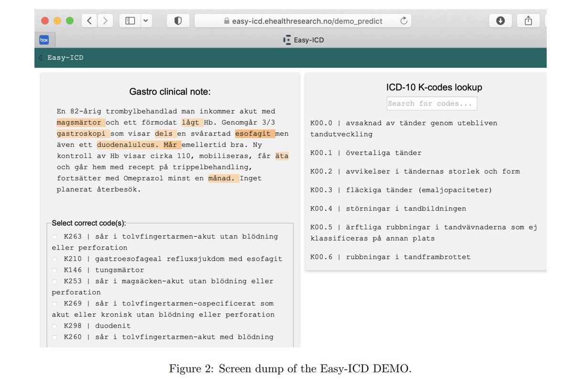Open the Box pinned tab

pyautogui.click(x=44, y=40)
